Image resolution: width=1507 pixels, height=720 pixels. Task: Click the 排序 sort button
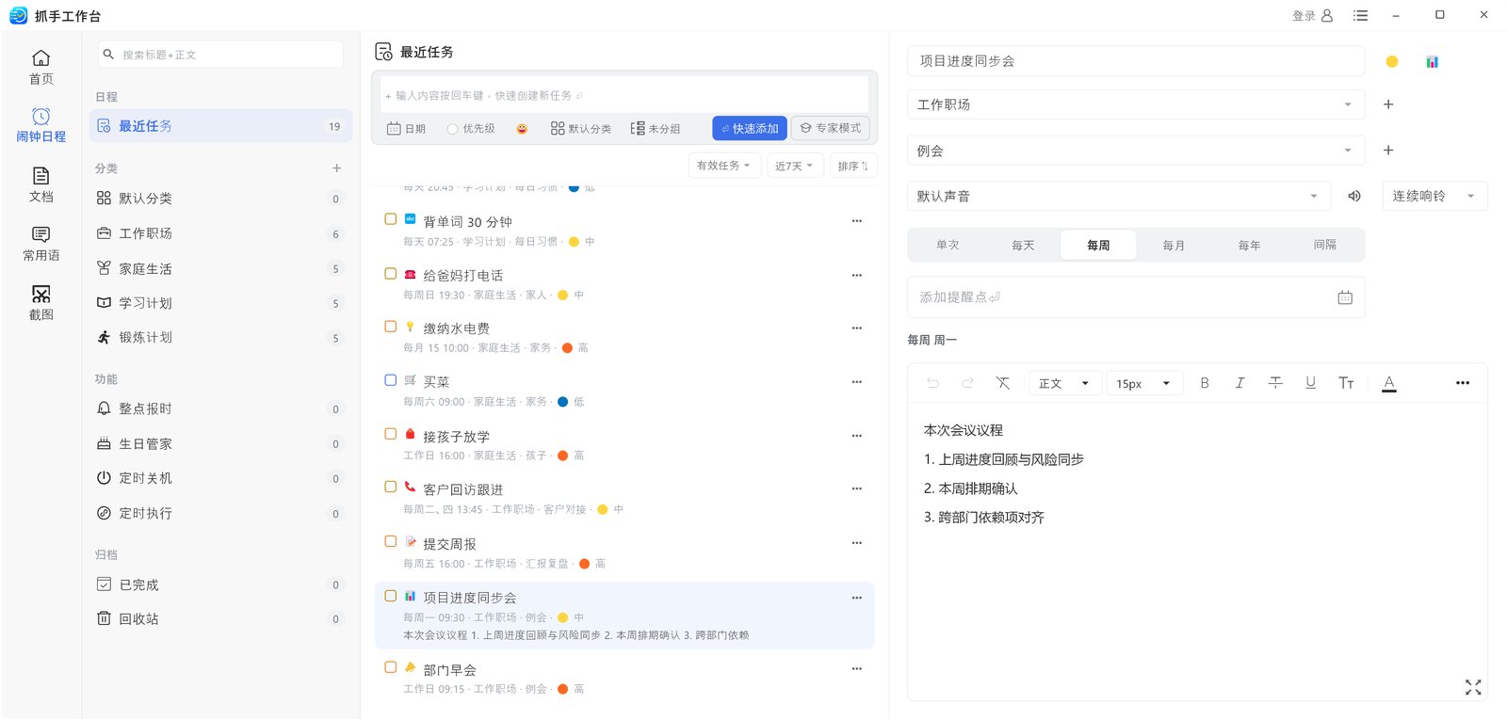click(x=853, y=166)
